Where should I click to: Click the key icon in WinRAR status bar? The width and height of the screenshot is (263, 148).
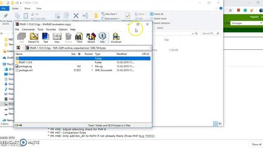pos(20,125)
